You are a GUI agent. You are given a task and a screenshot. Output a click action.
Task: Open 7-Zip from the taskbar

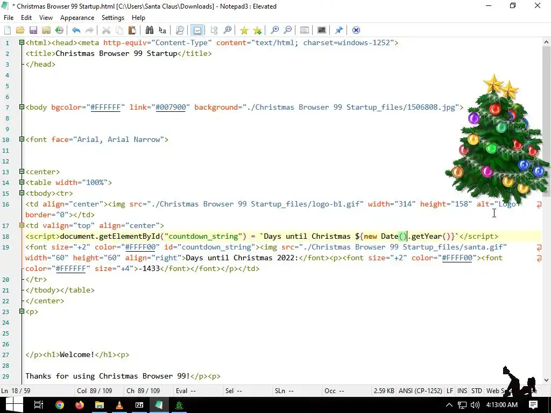click(x=139, y=405)
